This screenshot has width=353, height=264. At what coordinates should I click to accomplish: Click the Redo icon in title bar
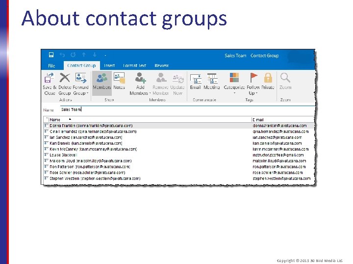pos(73,55)
